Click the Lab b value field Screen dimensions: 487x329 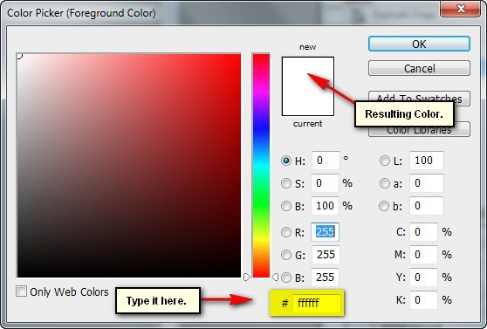click(x=427, y=206)
